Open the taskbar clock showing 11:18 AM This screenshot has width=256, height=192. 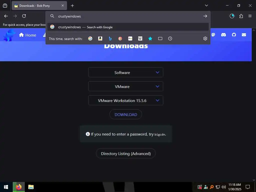click(x=234, y=187)
